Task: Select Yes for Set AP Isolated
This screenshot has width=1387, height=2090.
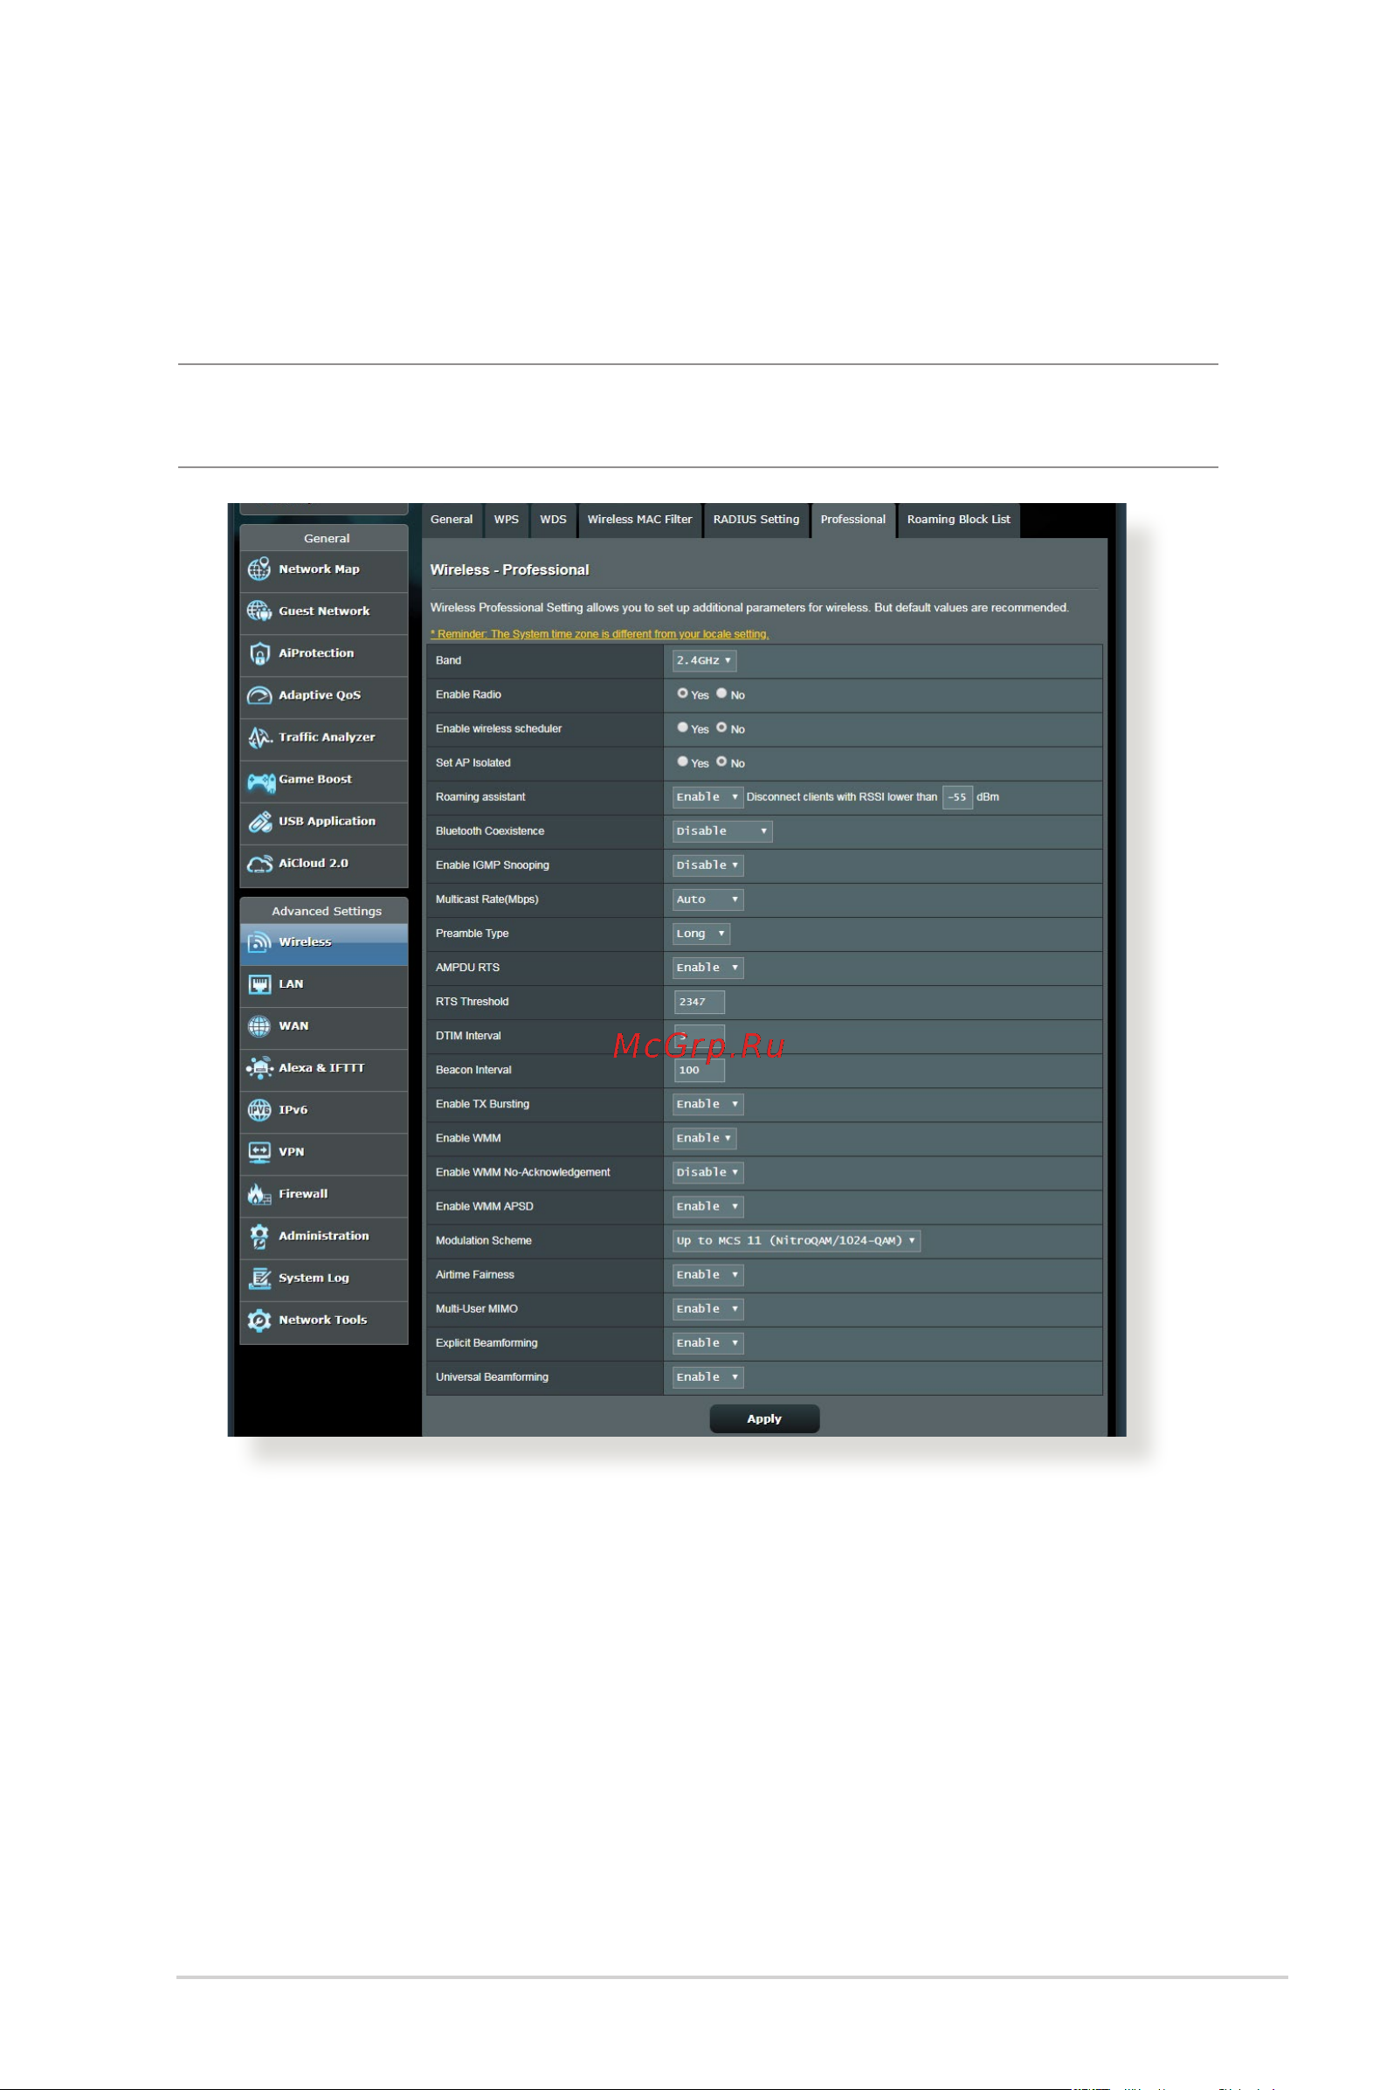Action: tap(682, 762)
